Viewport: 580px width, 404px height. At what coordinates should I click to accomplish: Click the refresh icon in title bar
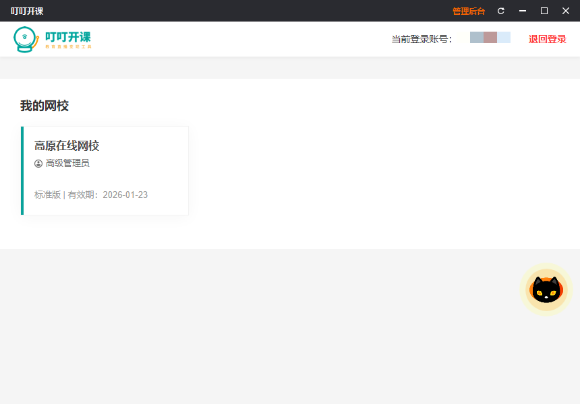500,11
